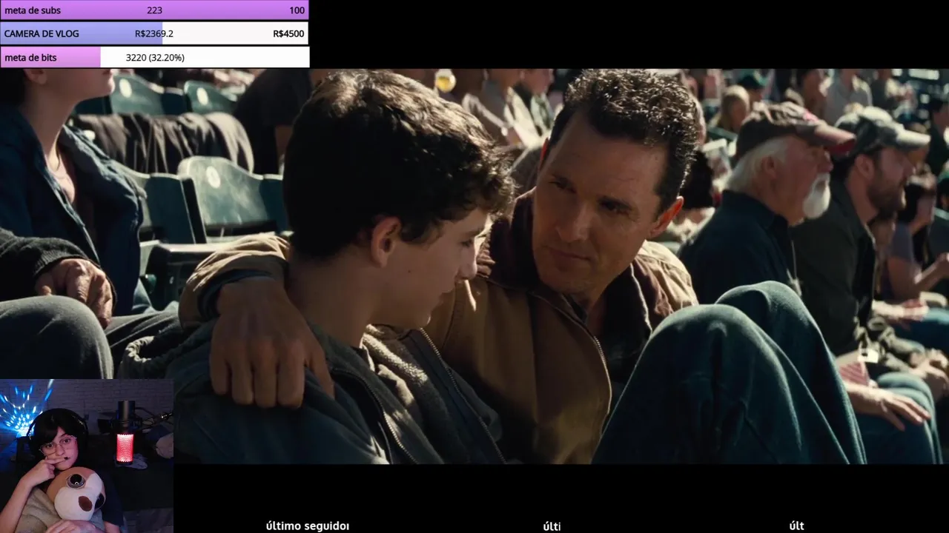Click the 'meta de subs' goal bar
This screenshot has height=533, width=949.
[154, 10]
